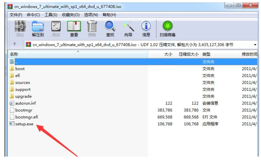Click the 解压到 (Extract To) toolbar icon

pos(38,26)
